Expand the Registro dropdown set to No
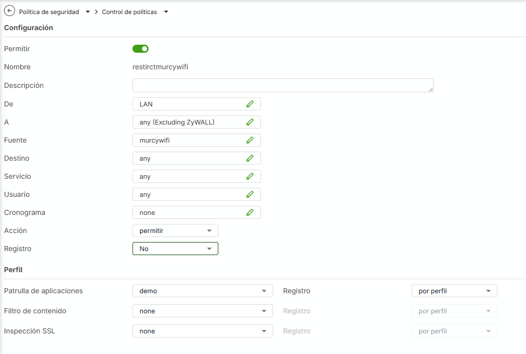This screenshot has width=526, height=354. click(175, 249)
